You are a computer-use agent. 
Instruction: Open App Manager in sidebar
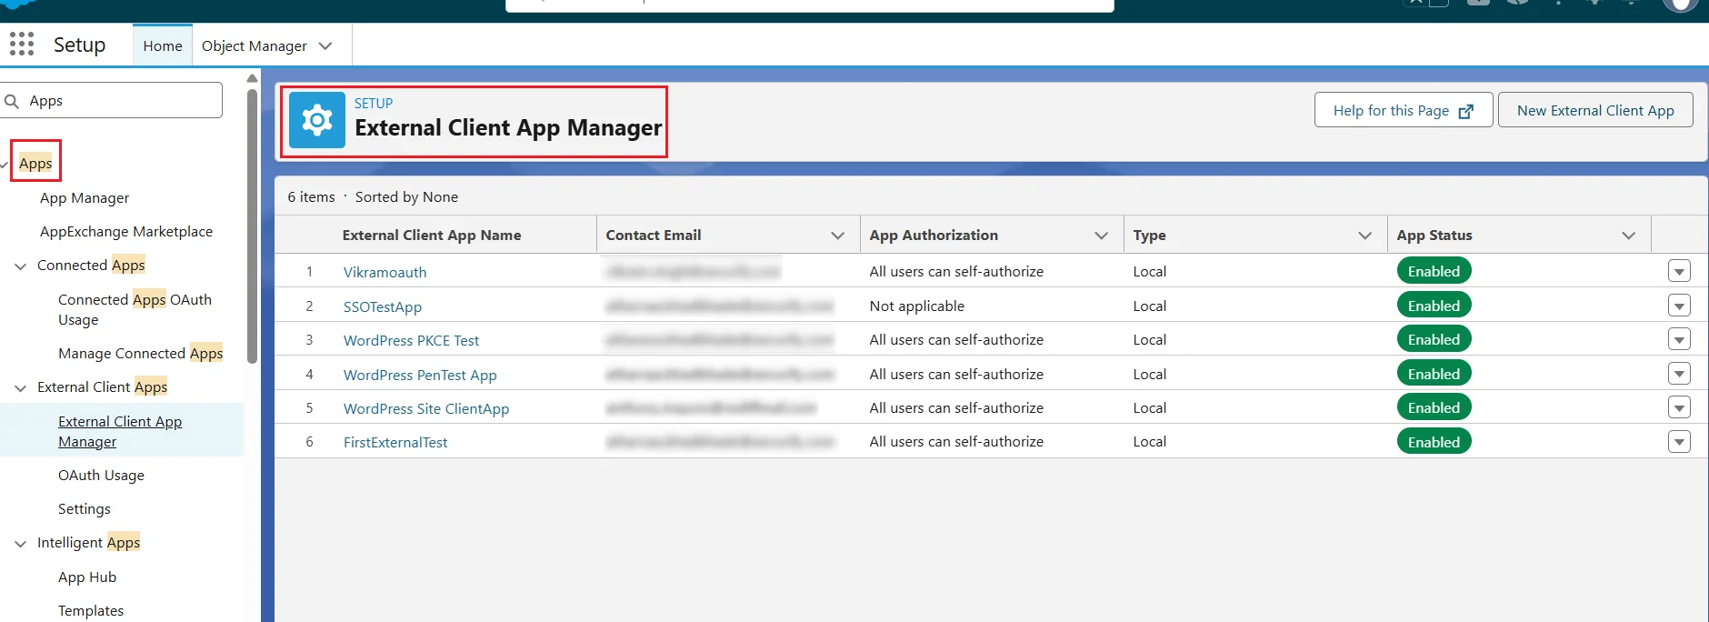click(85, 197)
